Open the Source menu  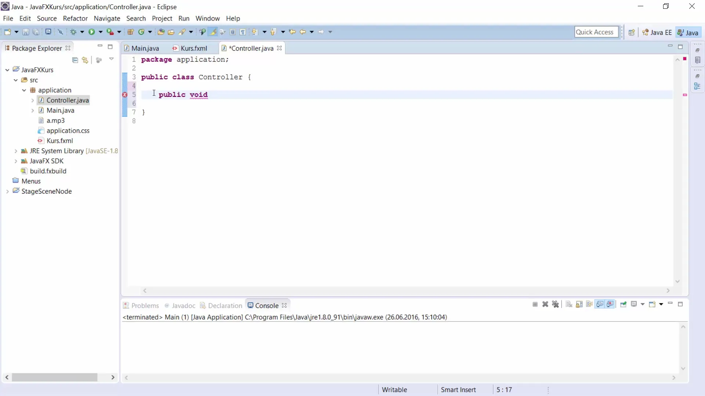(47, 18)
